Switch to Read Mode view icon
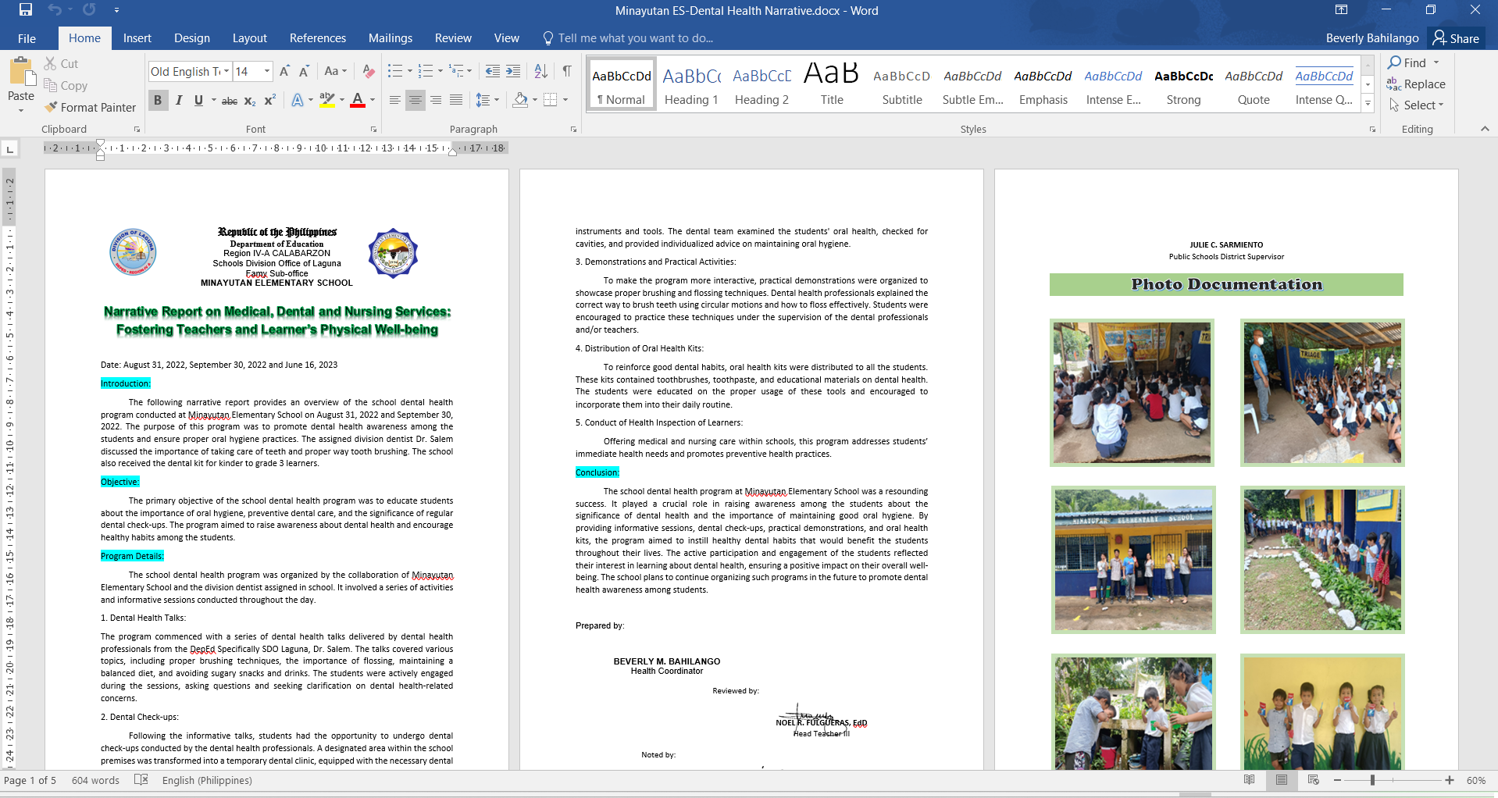Screen dimensions: 1498x798 (1249, 779)
